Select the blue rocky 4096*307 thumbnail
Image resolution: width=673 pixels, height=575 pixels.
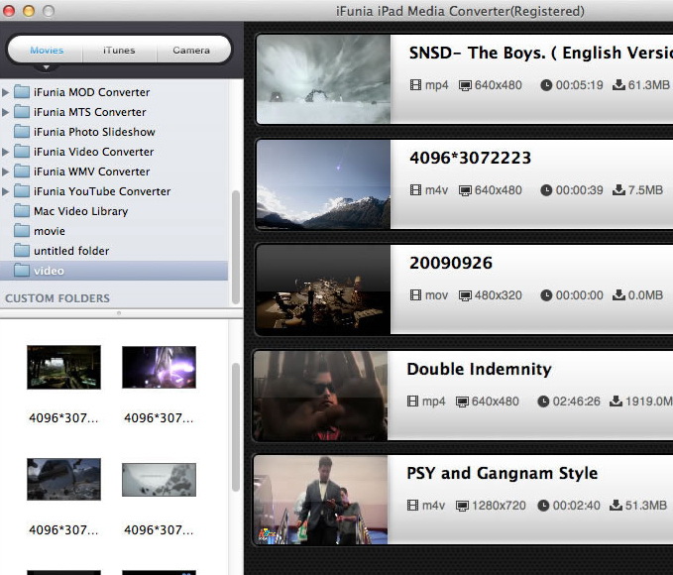click(x=64, y=479)
